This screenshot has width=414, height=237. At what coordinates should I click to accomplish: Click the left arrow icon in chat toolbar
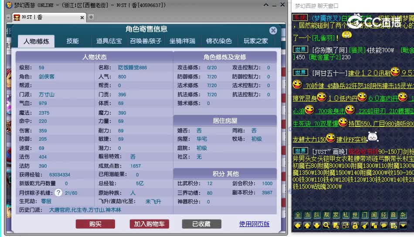[x=298, y=226]
